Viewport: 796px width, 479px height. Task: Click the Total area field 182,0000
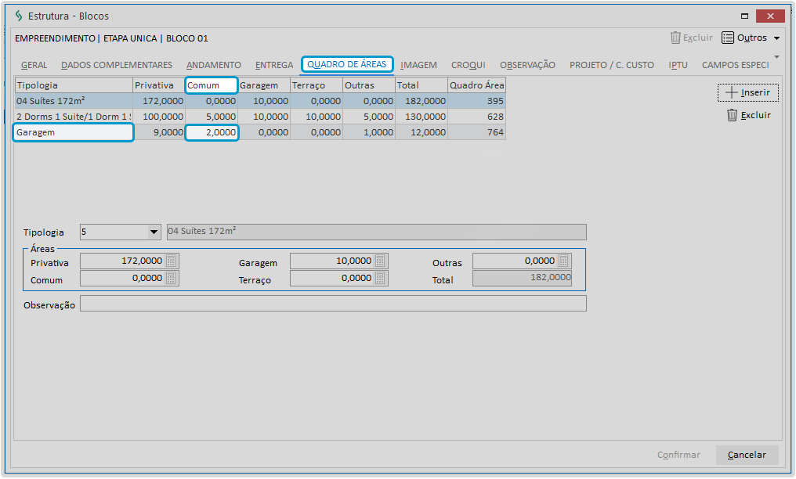click(522, 279)
